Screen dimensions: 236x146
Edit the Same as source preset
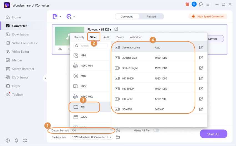[x=201, y=47]
